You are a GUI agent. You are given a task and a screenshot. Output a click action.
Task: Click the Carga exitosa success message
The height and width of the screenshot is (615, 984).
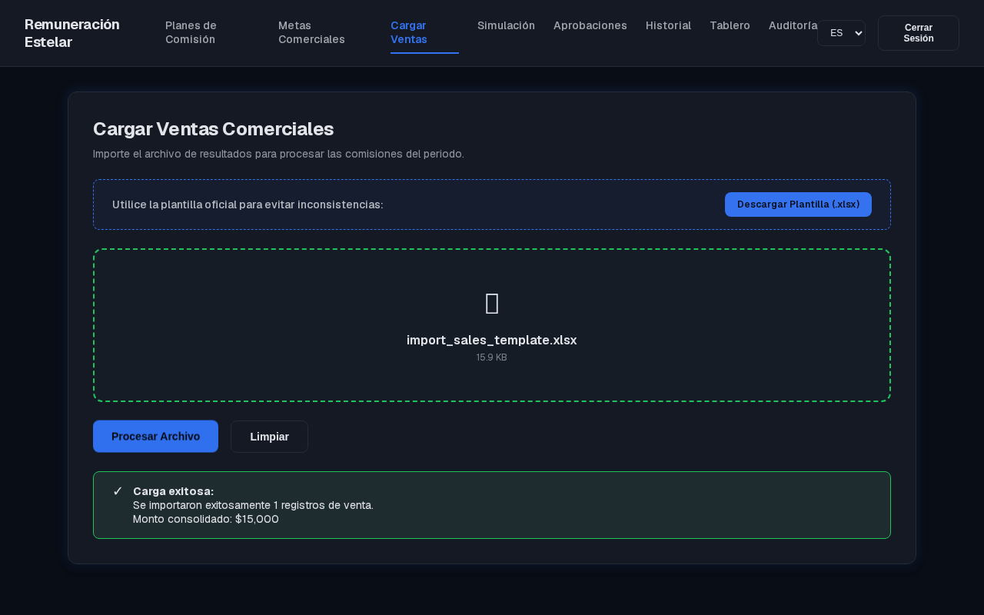(492, 505)
